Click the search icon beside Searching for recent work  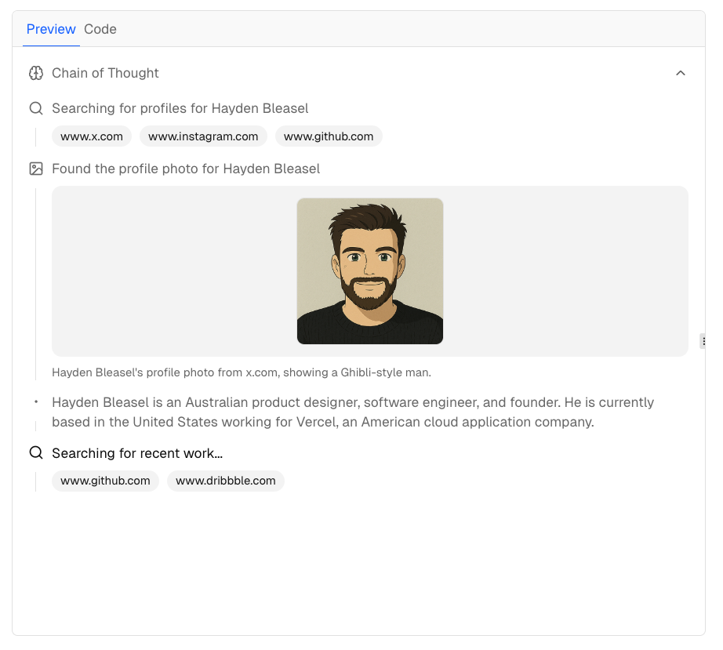(x=36, y=453)
